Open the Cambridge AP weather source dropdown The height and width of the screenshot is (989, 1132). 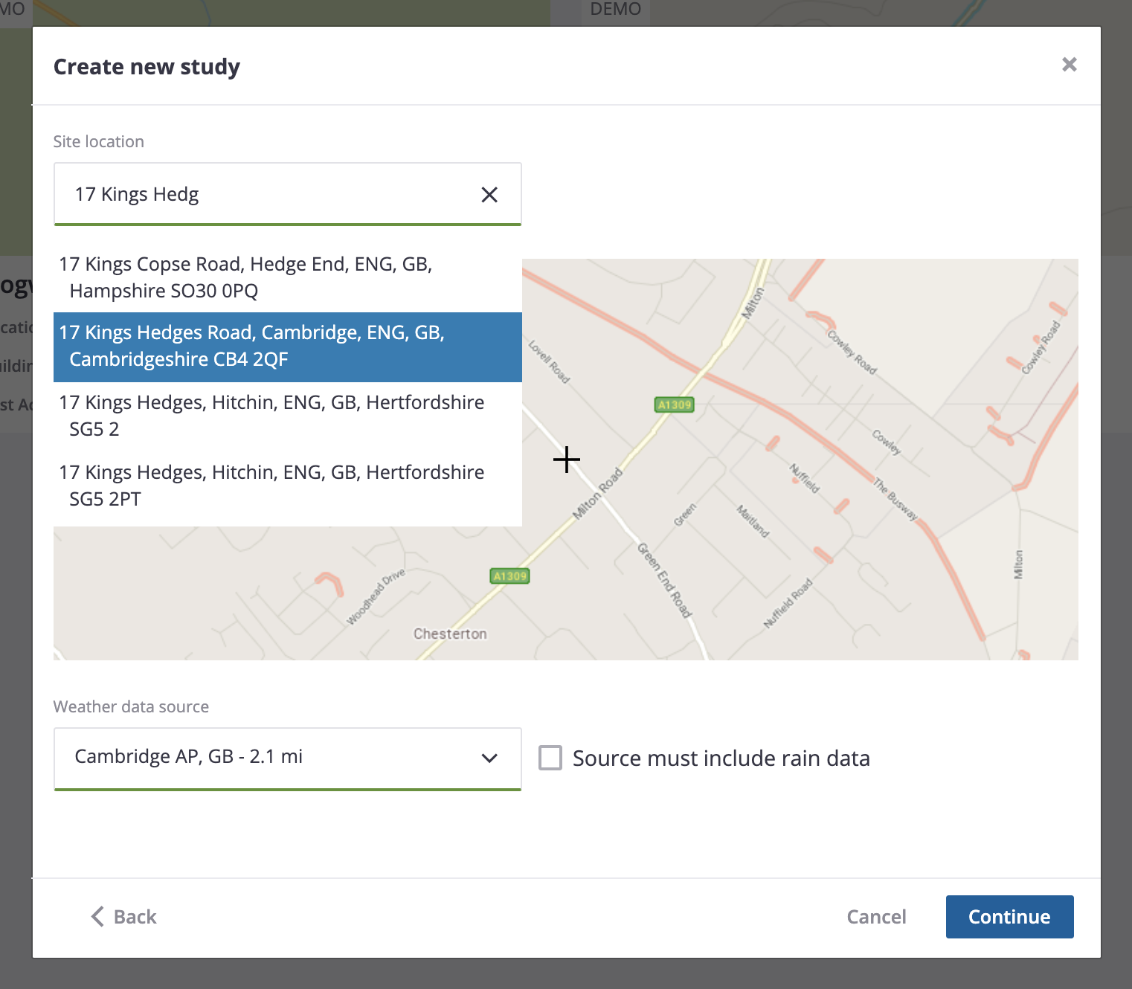pyautogui.click(x=288, y=758)
